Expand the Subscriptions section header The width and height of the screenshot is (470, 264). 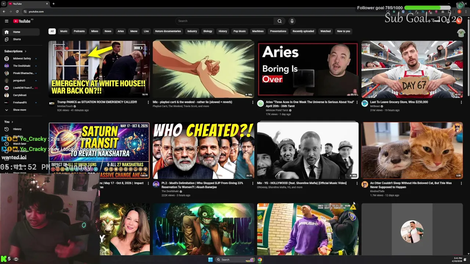click(x=15, y=51)
